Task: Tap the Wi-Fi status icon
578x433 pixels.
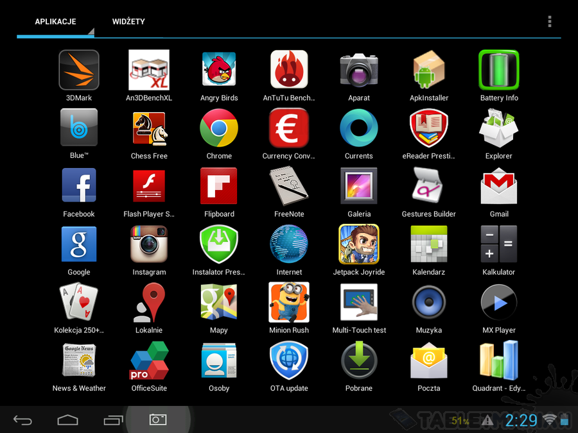Action: (549, 420)
